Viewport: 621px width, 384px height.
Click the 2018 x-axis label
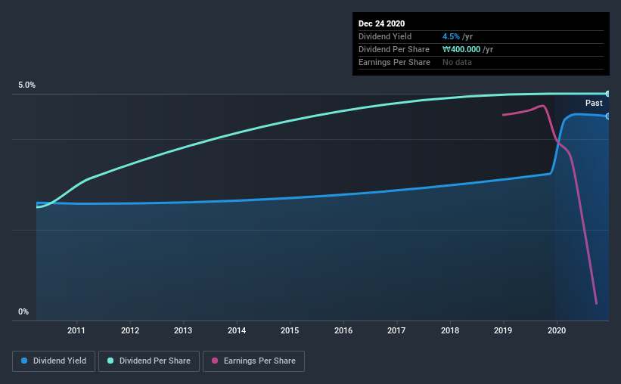(x=450, y=330)
